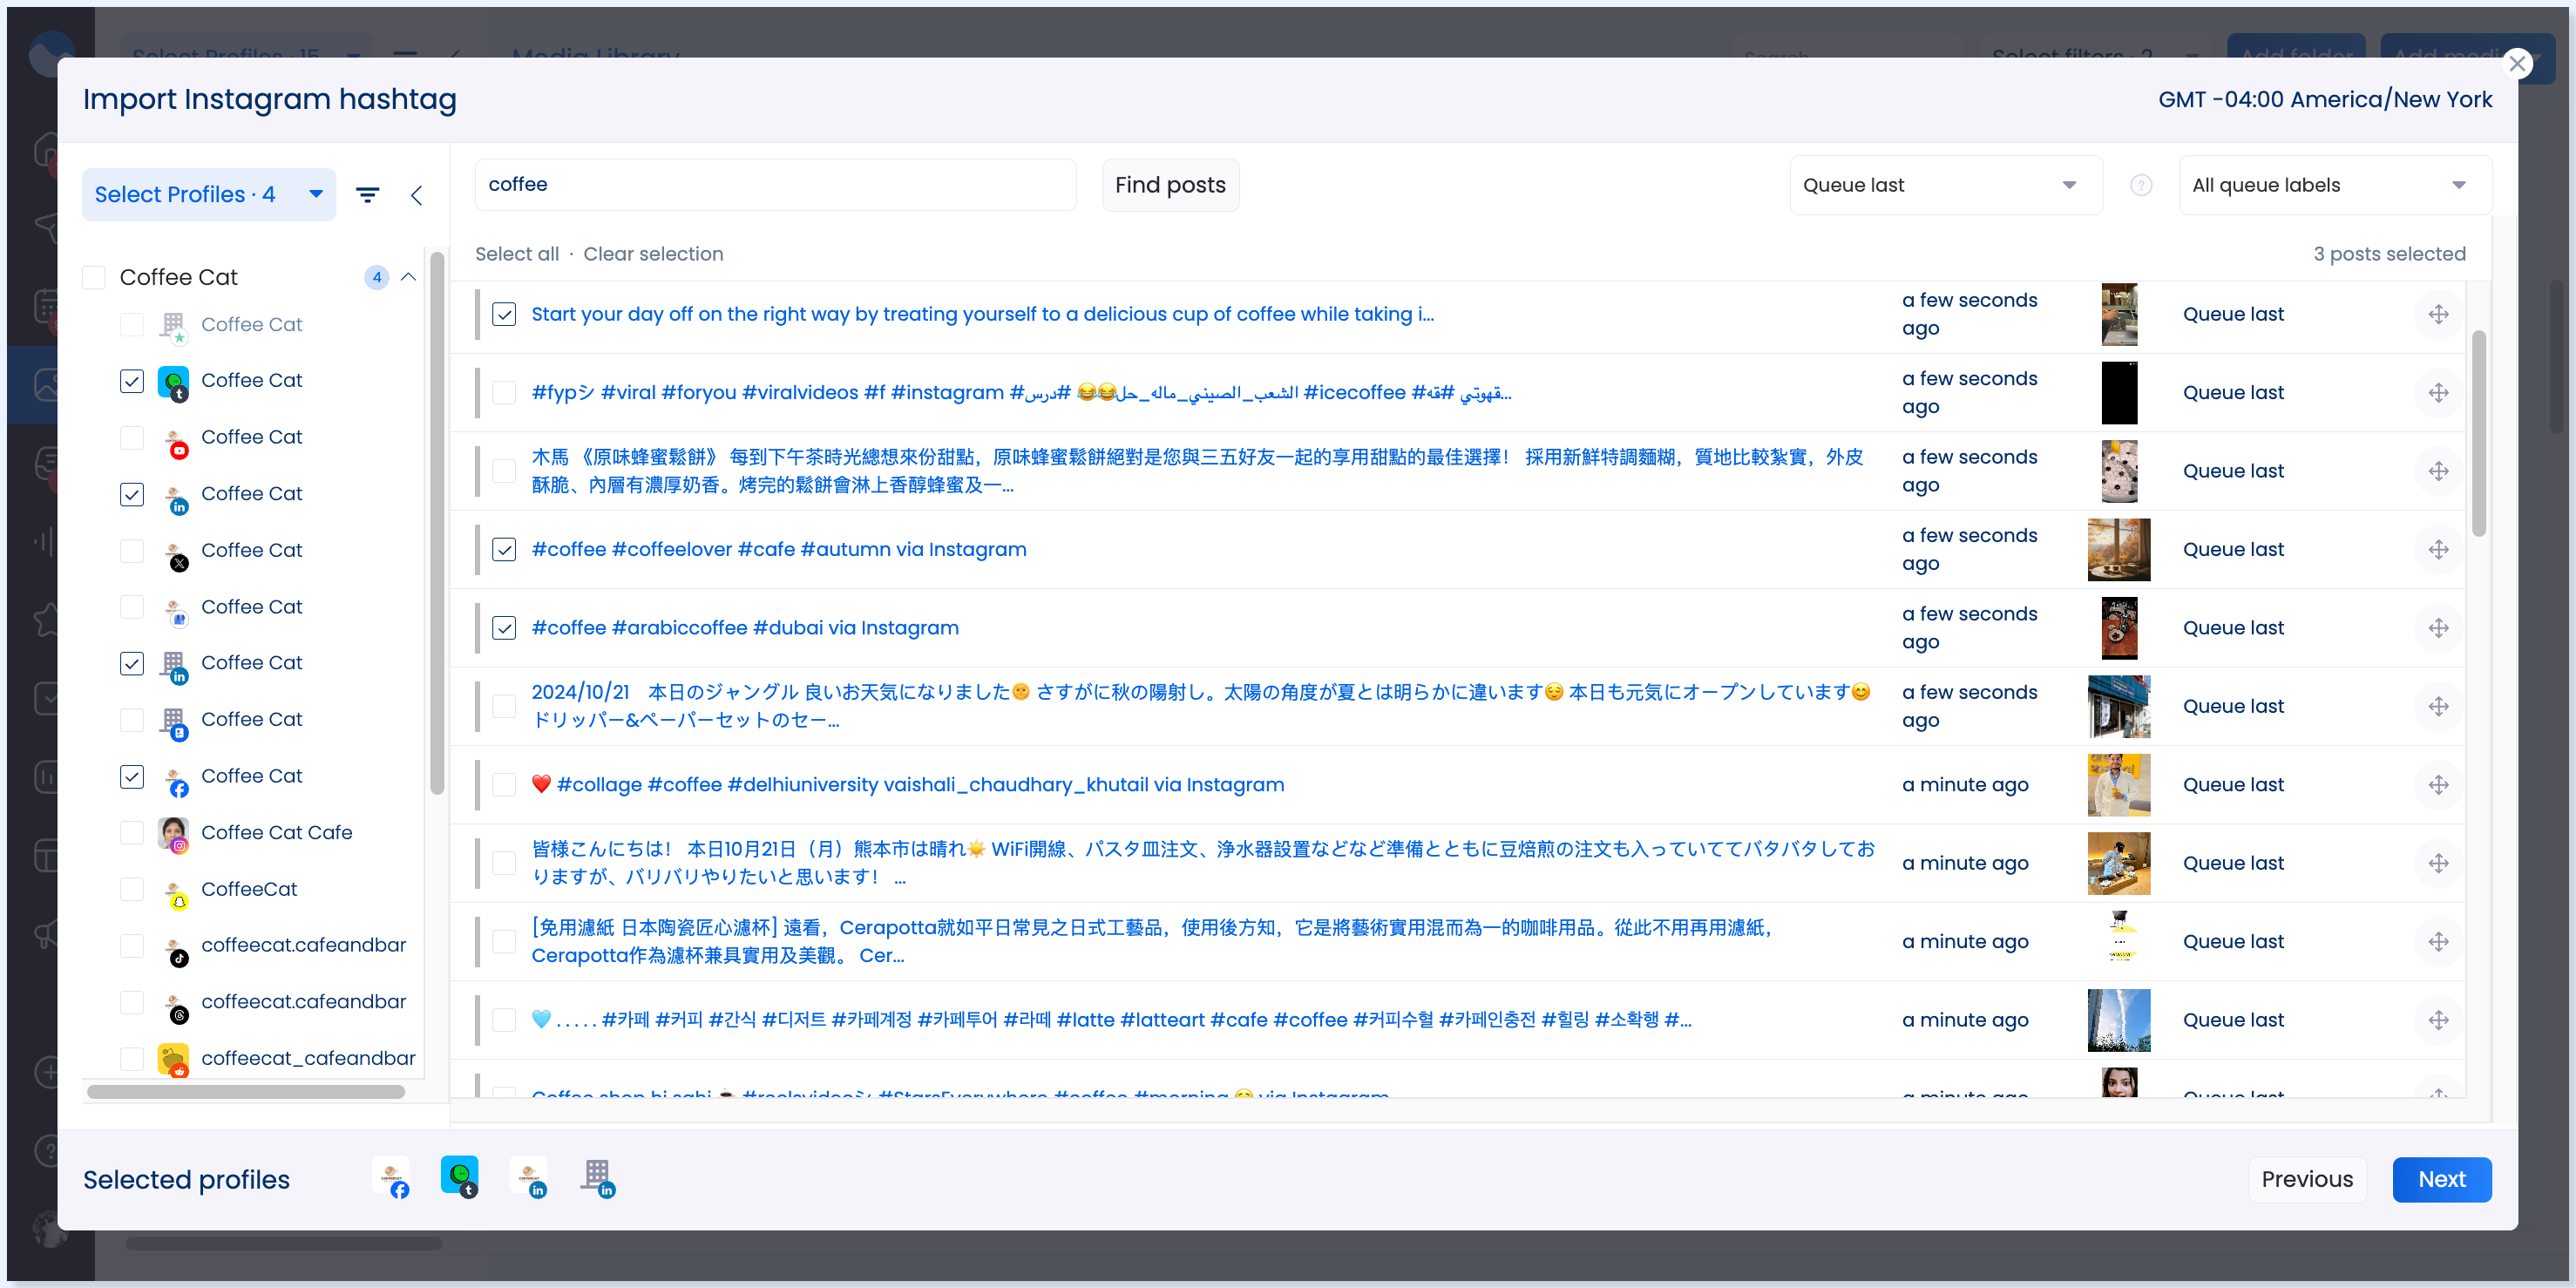The height and width of the screenshot is (1288, 2576).
Task: Click the move handle for the #fyp post
Action: 2439,393
